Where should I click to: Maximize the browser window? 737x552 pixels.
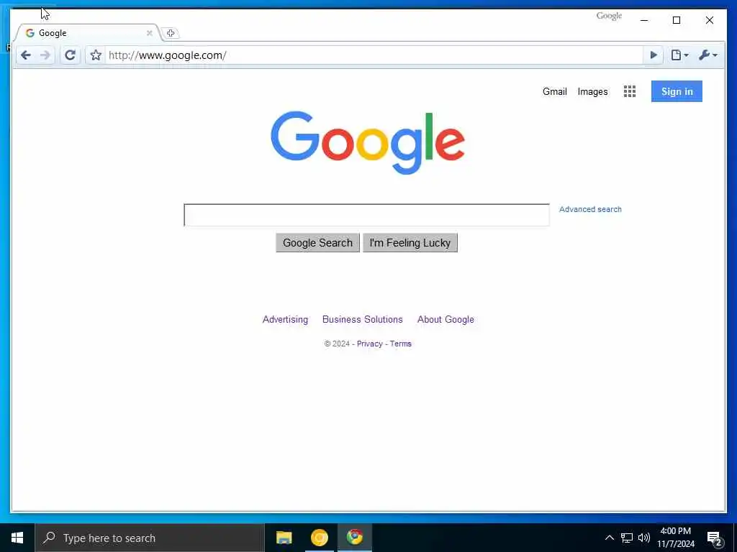pyautogui.click(x=677, y=20)
